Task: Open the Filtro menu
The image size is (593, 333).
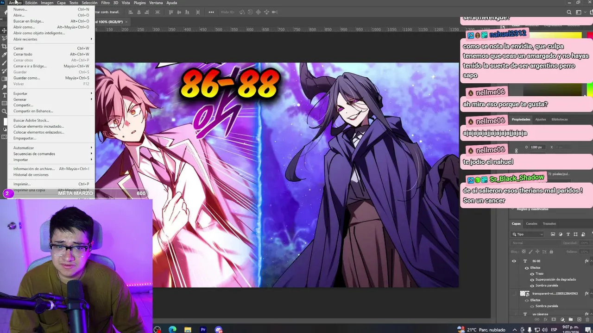Action: (x=106, y=3)
